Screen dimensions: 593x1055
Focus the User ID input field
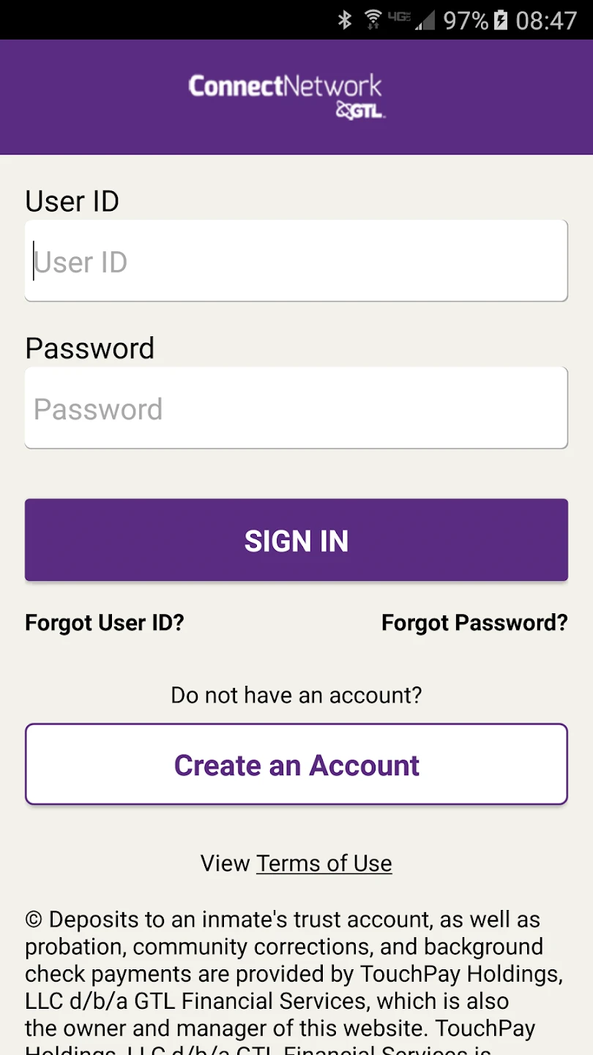[x=296, y=261]
